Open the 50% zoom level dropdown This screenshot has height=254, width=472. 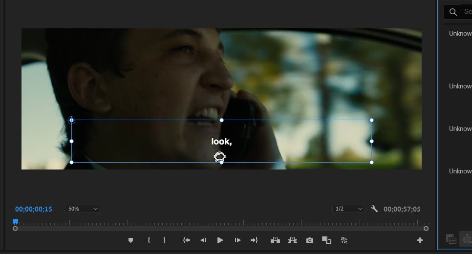point(83,209)
